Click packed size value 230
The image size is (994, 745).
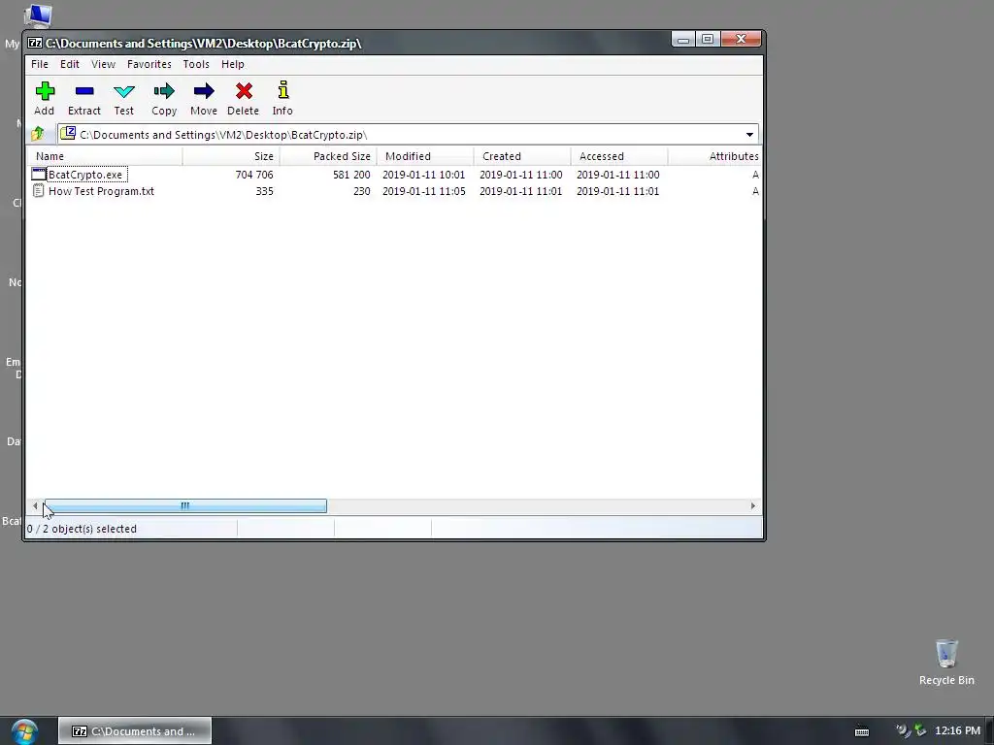click(x=361, y=191)
